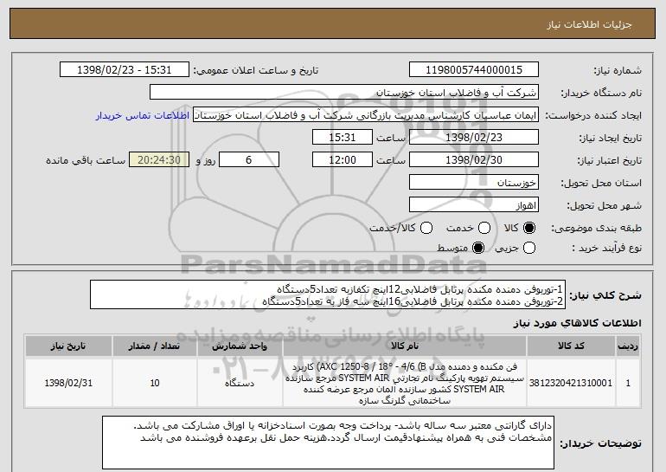The width and height of the screenshot is (666, 472).
Task: Click the validity date field 1398/02/30
Action: (x=474, y=160)
